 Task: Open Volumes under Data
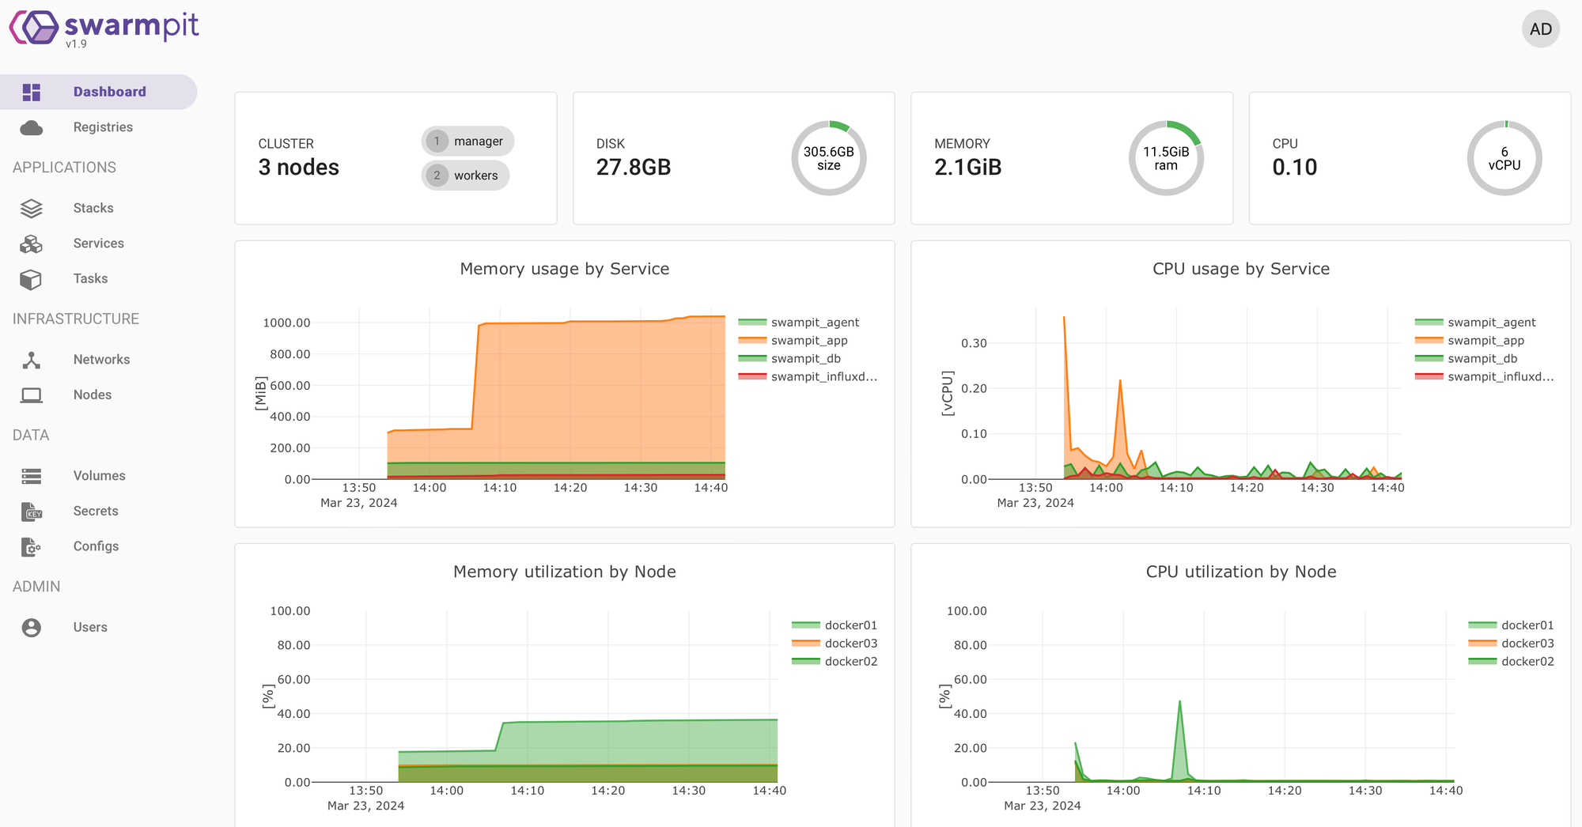click(x=98, y=476)
